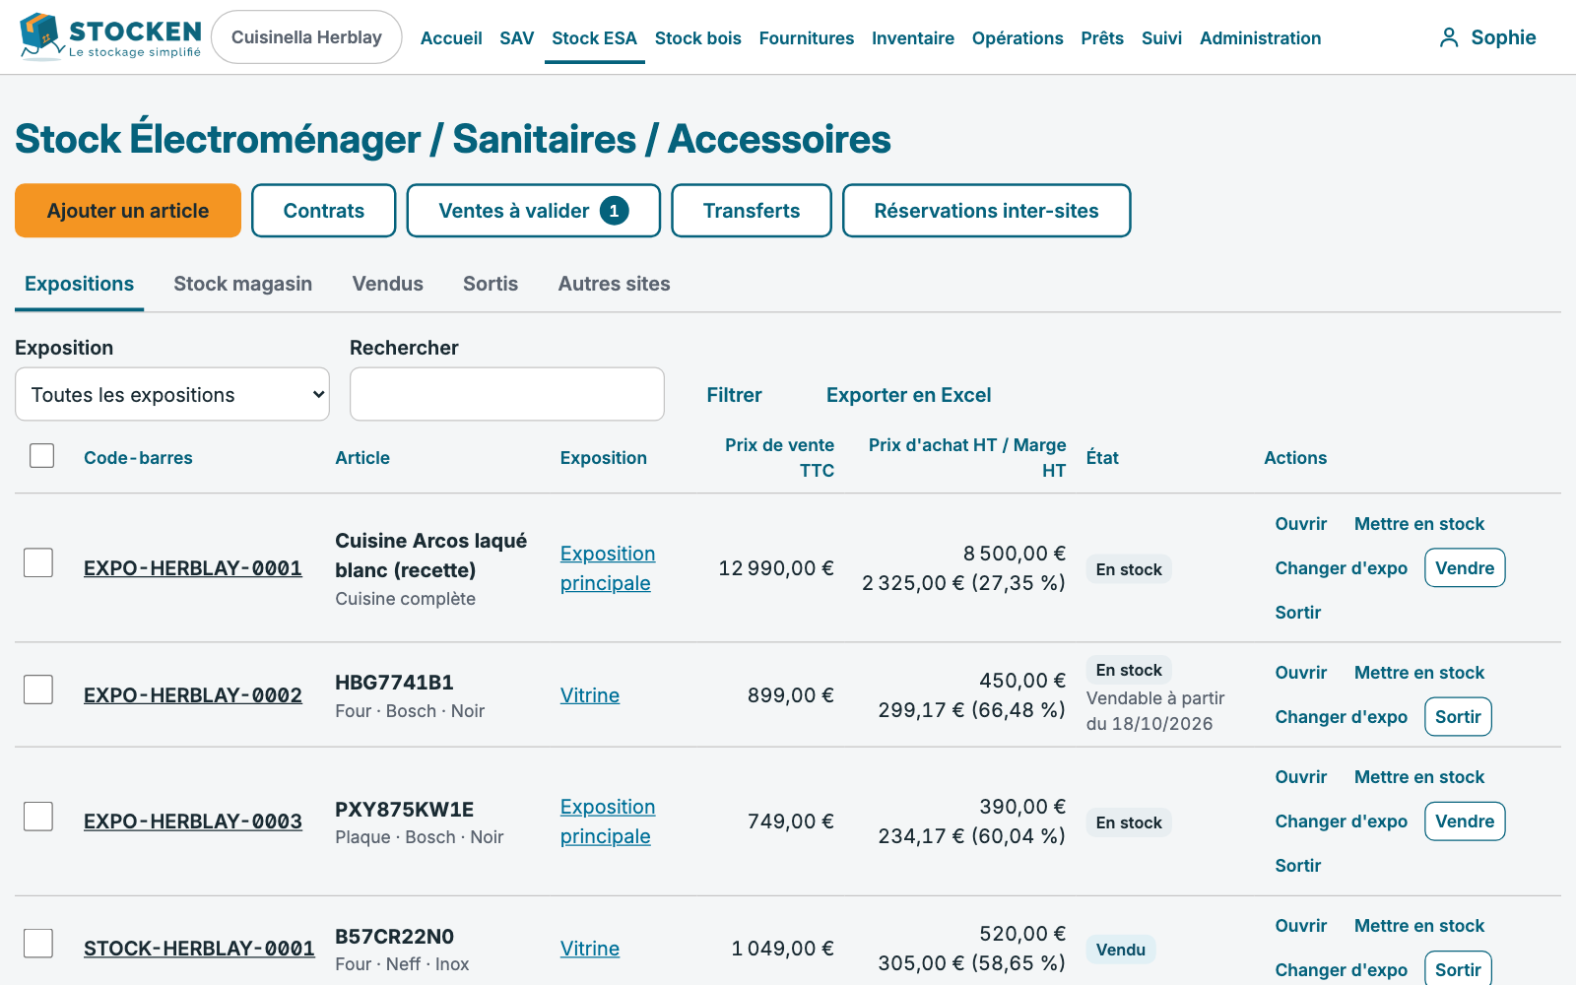Go to Inventaire in the top menu

[913, 38]
